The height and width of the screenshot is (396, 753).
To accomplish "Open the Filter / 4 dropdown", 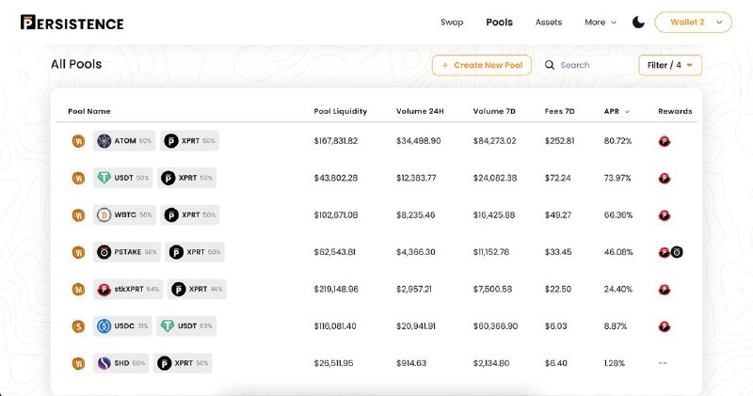I will click(x=670, y=65).
